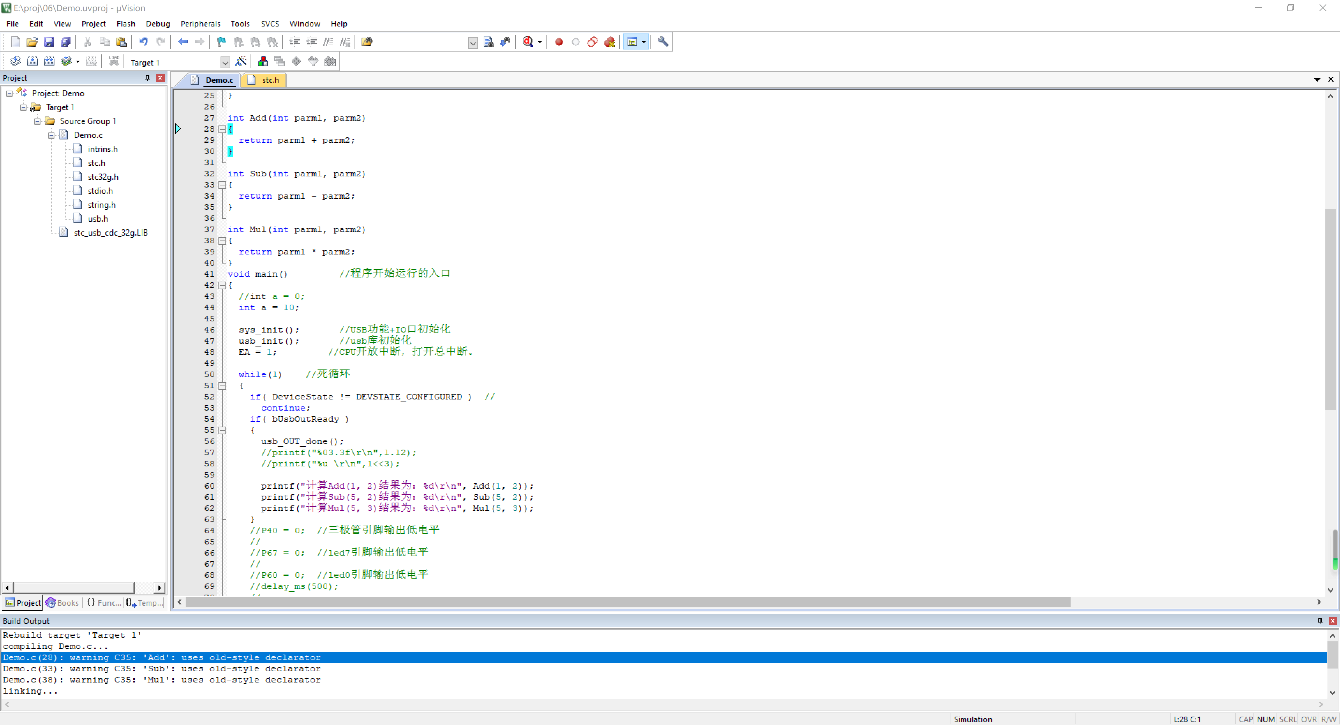Click the Build target toolbar icon

point(32,61)
